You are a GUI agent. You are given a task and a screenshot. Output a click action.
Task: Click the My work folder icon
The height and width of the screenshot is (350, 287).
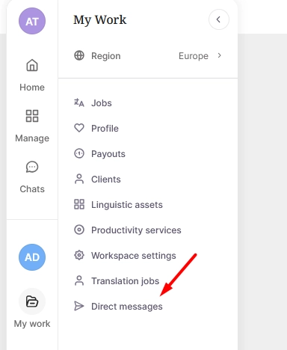pos(32,301)
